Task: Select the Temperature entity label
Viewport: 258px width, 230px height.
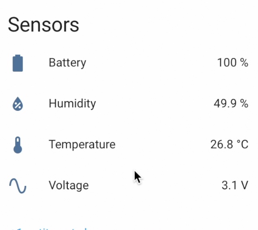Action: tap(82, 144)
